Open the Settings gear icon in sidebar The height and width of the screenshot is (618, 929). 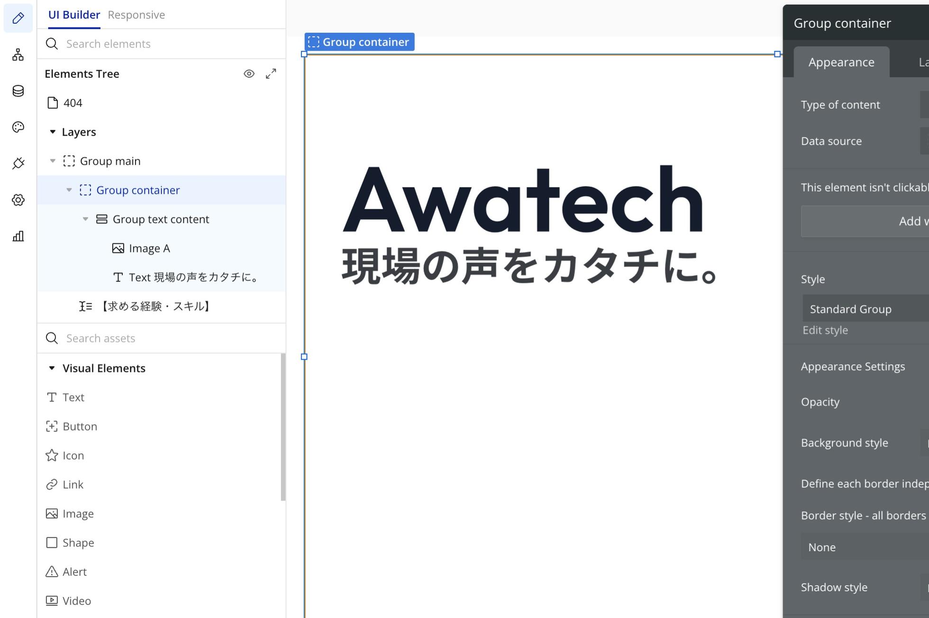(x=18, y=200)
